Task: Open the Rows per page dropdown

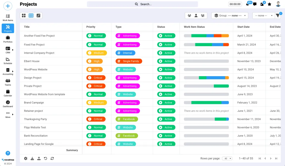Action: 228,158
